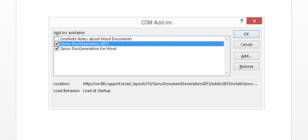Screen dimensions: 308x140
Task: Confirm with the OK button
Action: tap(246, 34)
